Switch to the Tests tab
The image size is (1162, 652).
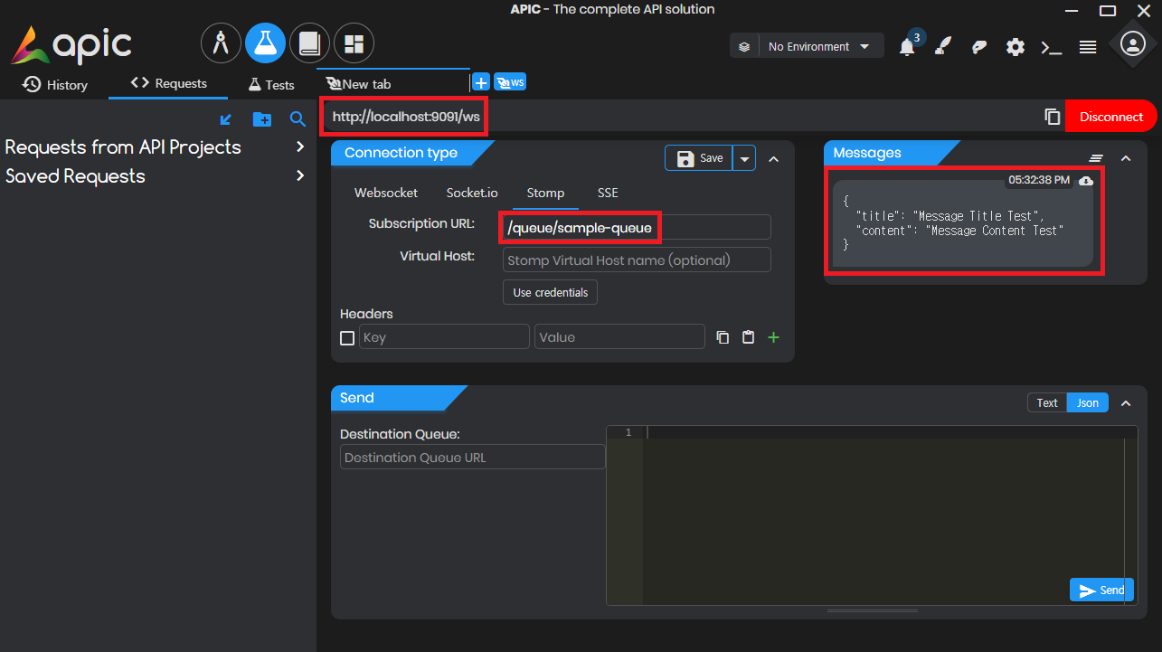coord(271,84)
